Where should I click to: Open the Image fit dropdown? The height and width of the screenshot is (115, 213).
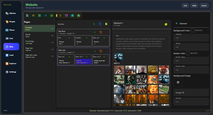(191, 93)
